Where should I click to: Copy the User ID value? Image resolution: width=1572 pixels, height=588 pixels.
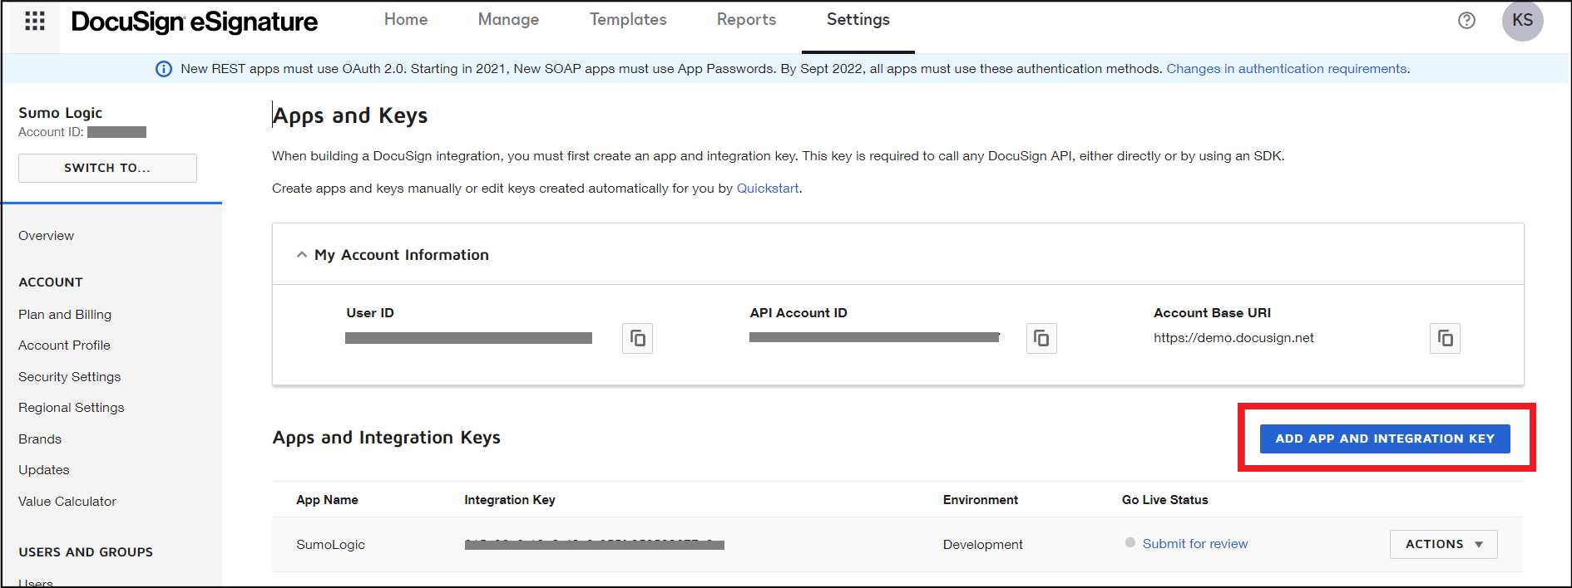click(x=637, y=338)
